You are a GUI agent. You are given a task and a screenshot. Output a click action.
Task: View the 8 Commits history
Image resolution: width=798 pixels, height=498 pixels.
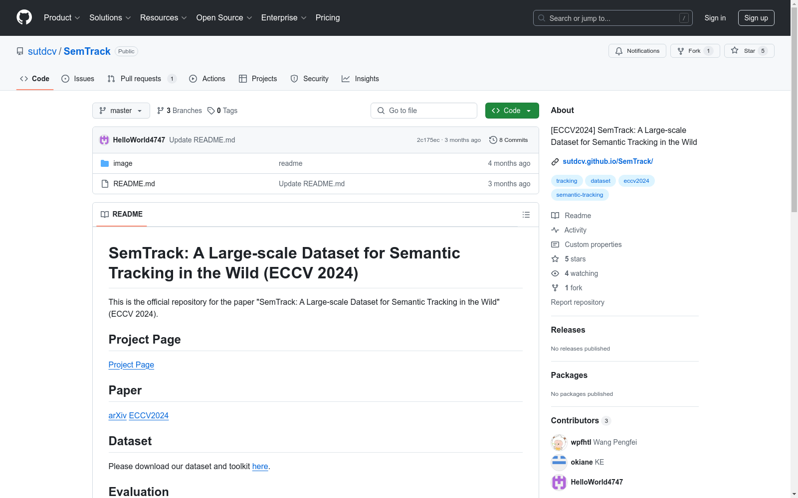pyautogui.click(x=509, y=140)
